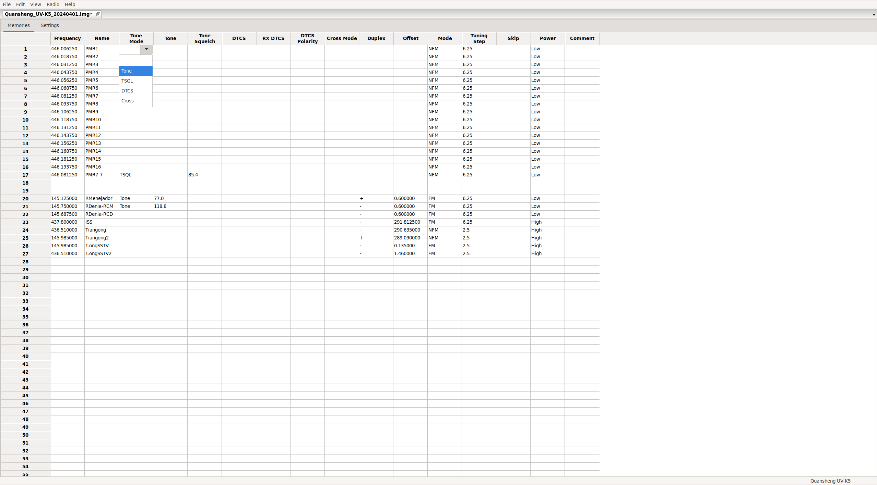Open the Tone Mode dropdown arrow in row 1
The height and width of the screenshot is (485, 877).
click(146, 49)
